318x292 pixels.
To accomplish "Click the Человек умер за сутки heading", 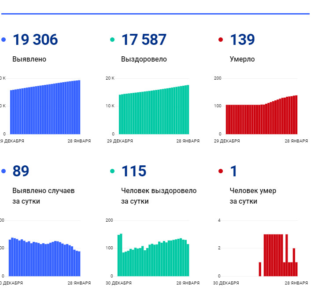I will pos(252,196).
